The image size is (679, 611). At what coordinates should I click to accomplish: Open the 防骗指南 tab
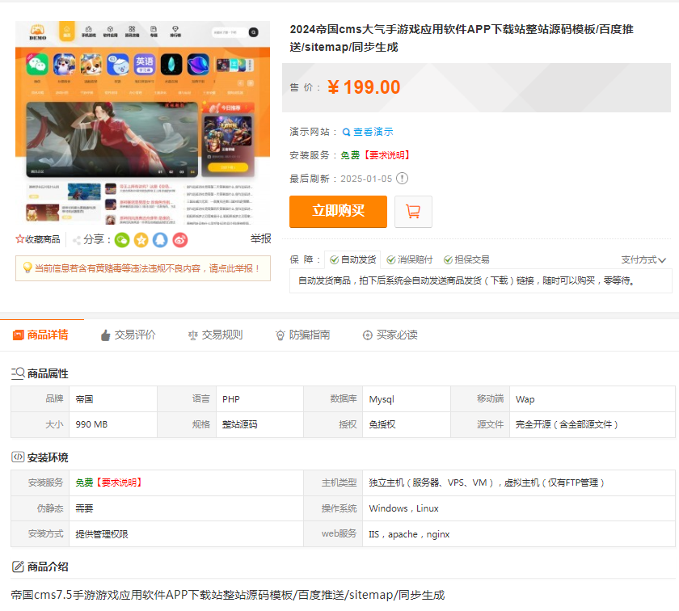[302, 335]
